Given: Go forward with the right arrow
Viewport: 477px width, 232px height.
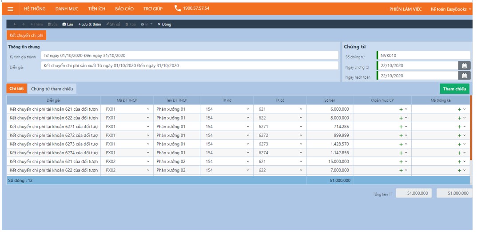Looking at the screenshot, I should [24, 24].
